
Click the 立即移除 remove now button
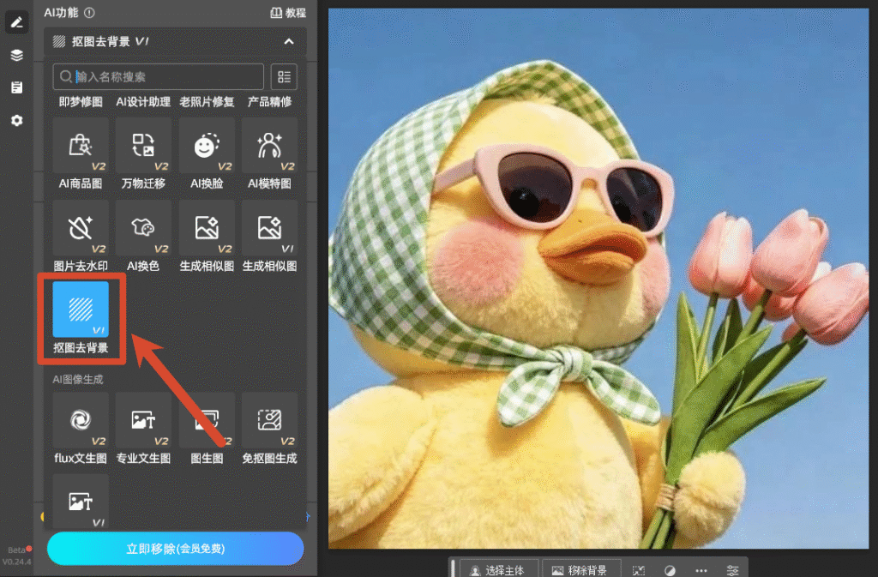(175, 549)
